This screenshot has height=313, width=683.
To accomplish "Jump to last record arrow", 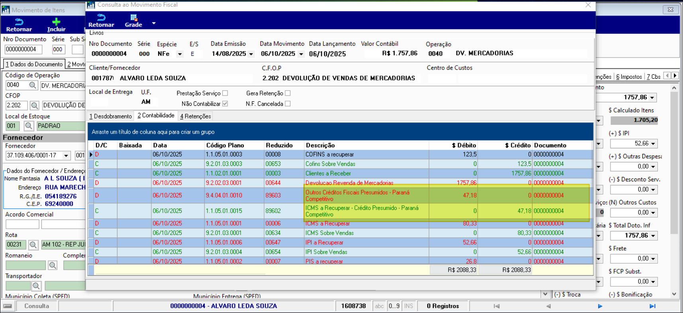I will 652,306.
